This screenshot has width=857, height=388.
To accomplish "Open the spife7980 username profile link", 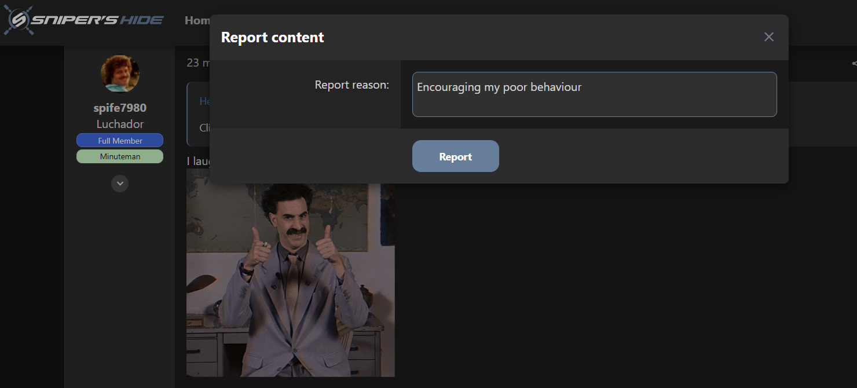I will point(120,108).
